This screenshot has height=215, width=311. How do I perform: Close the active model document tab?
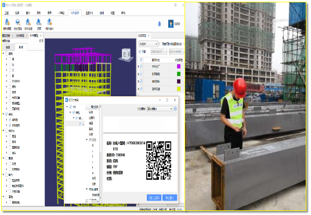click(x=41, y=35)
